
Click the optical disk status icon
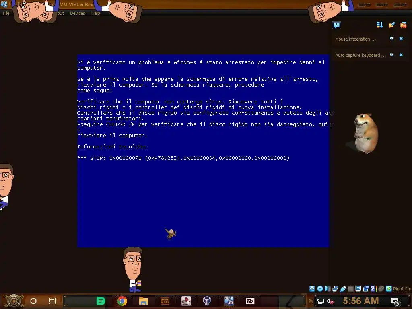pos(320,289)
